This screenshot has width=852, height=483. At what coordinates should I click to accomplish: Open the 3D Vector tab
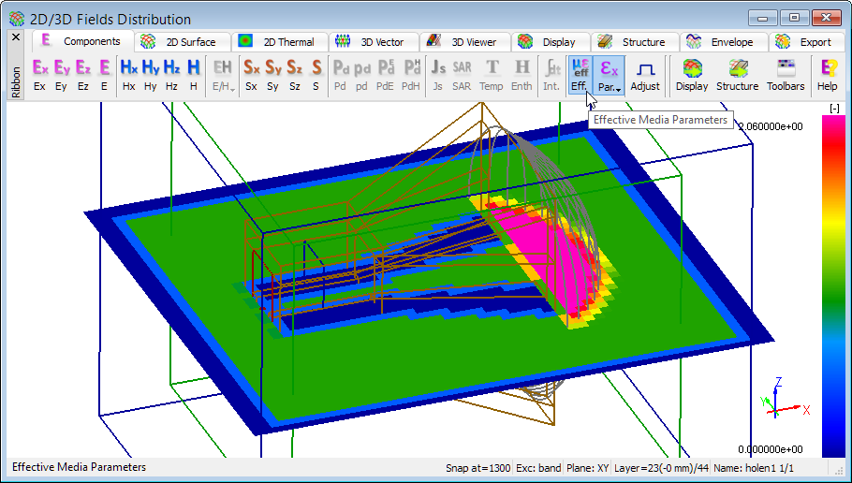(x=372, y=42)
